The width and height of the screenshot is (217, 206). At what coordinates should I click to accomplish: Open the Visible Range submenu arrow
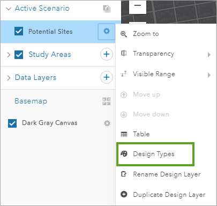tap(209, 75)
